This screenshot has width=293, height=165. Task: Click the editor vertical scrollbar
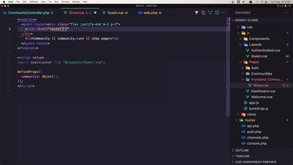click(228, 66)
